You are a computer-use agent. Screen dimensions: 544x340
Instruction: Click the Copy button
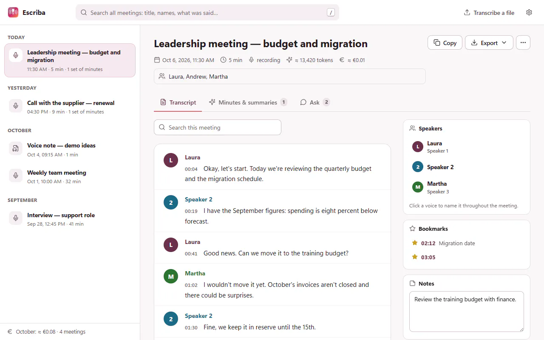445,42
